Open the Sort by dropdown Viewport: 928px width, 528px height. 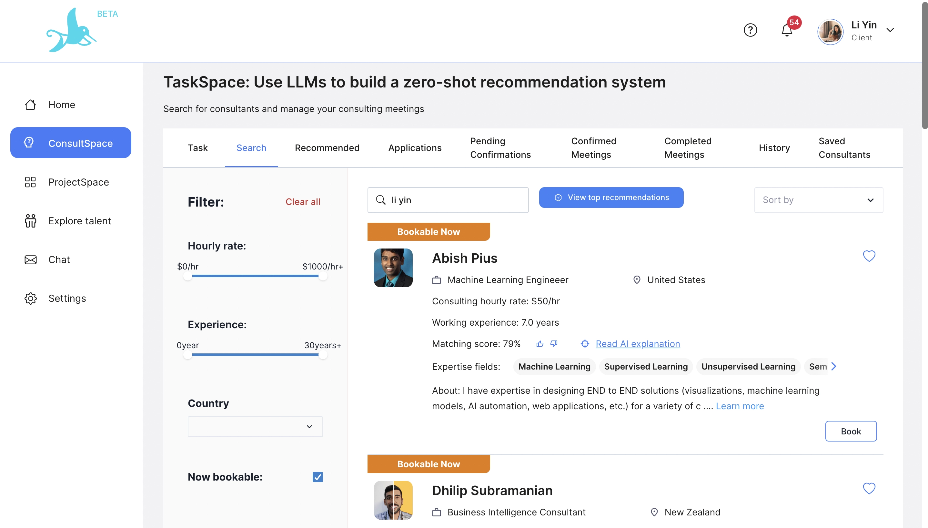coord(818,200)
